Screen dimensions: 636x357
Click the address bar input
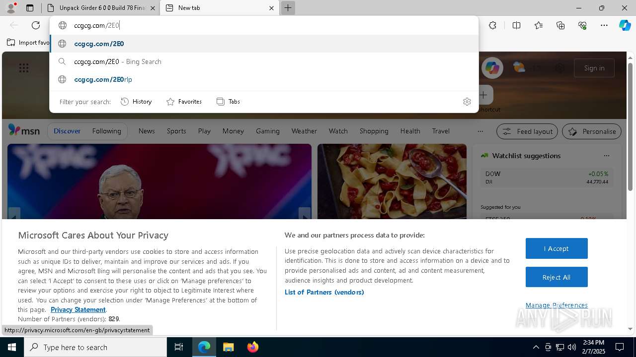click(264, 25)
